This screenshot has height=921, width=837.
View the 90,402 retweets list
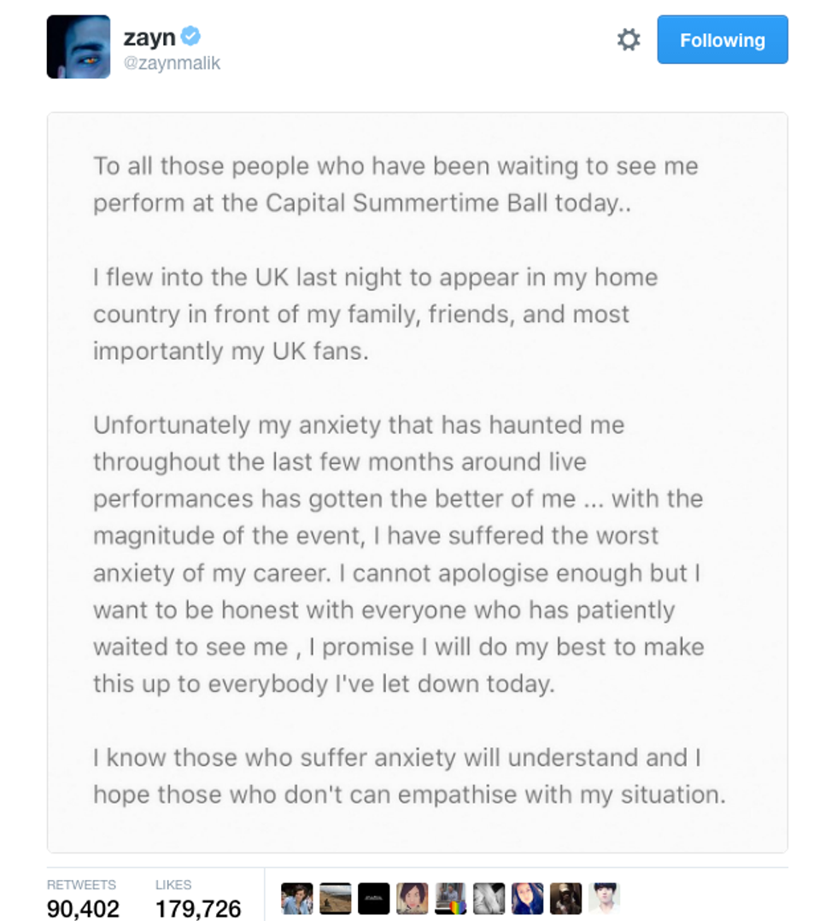pyautogui.click(x=83, y=900)
